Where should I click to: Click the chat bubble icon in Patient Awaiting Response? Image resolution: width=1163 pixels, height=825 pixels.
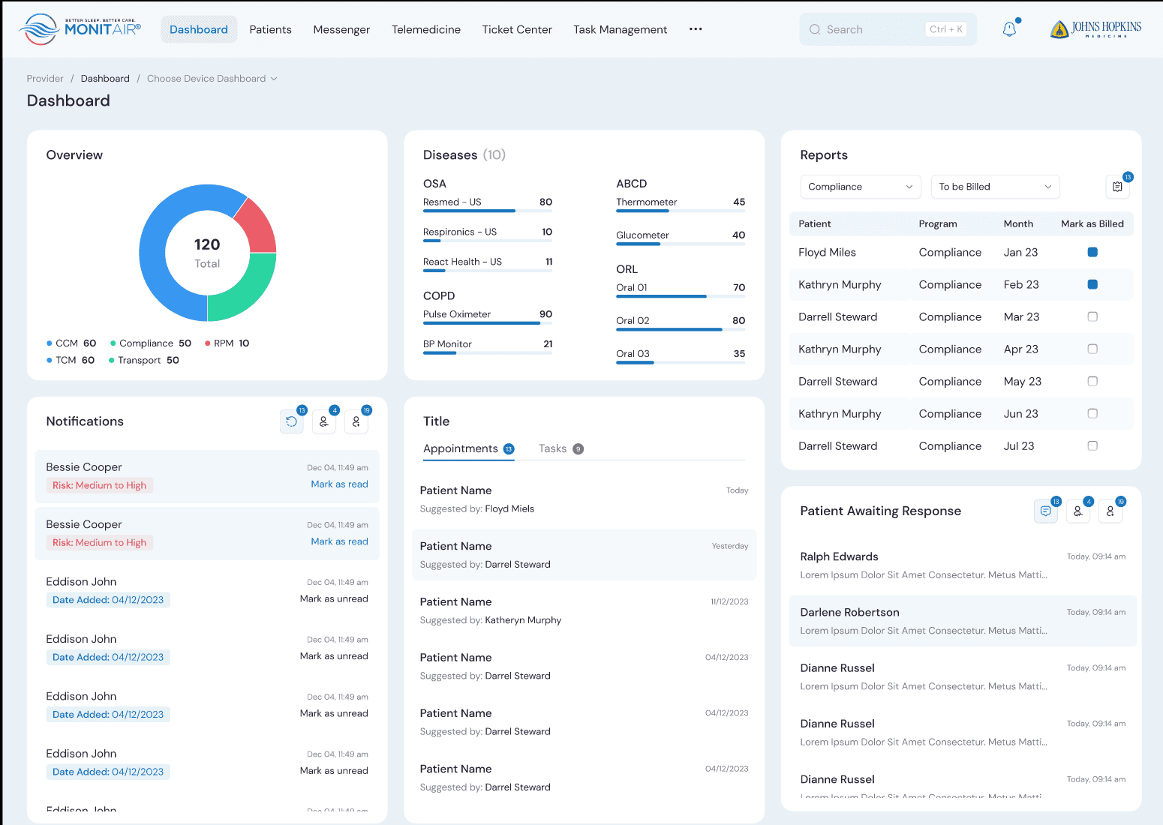point(1046,511)
